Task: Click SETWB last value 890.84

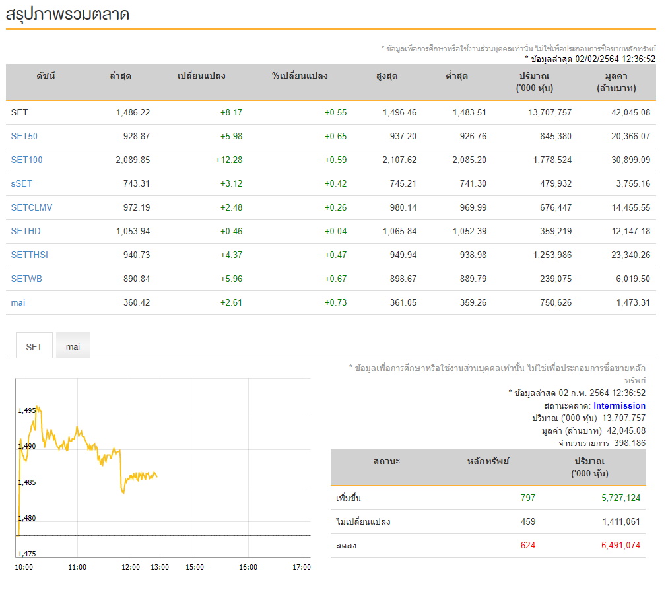Action: click(x=137, y=279)
